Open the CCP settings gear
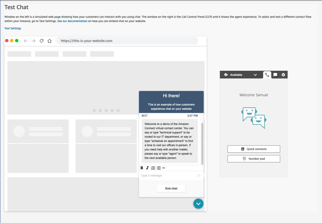This screenshot has width=322, height=223. coord(283,75)
